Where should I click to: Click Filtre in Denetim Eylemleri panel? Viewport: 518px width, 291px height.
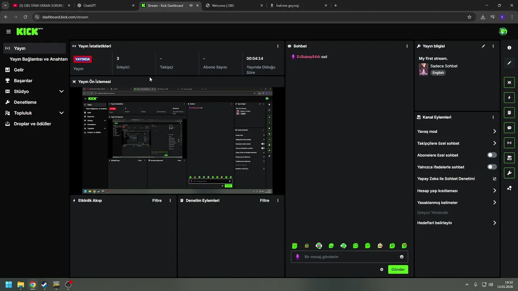[x=264, y=200]
